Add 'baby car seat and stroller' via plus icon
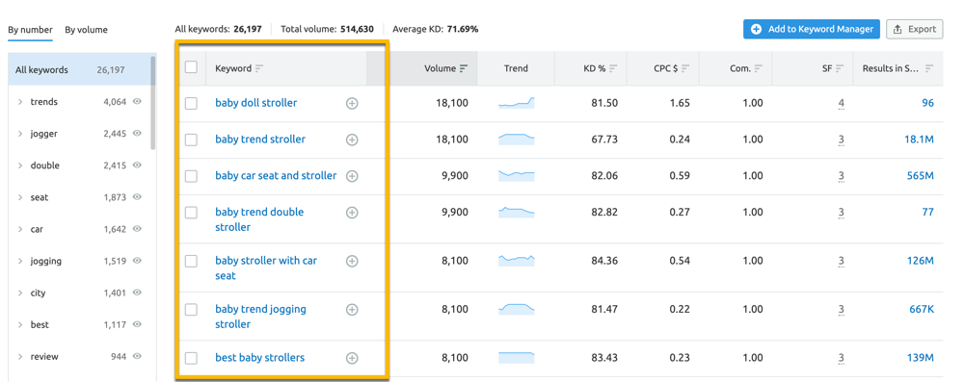The height and width of the screenshot is (382, 964). point(352,176)
